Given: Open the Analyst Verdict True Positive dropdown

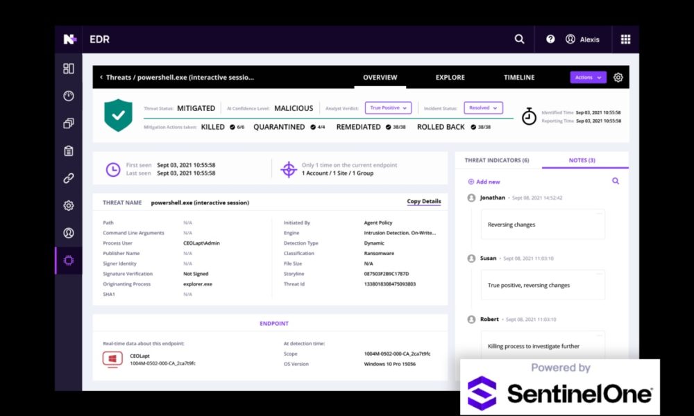Looking at the screenshot, I should click(x=388, y=108).
